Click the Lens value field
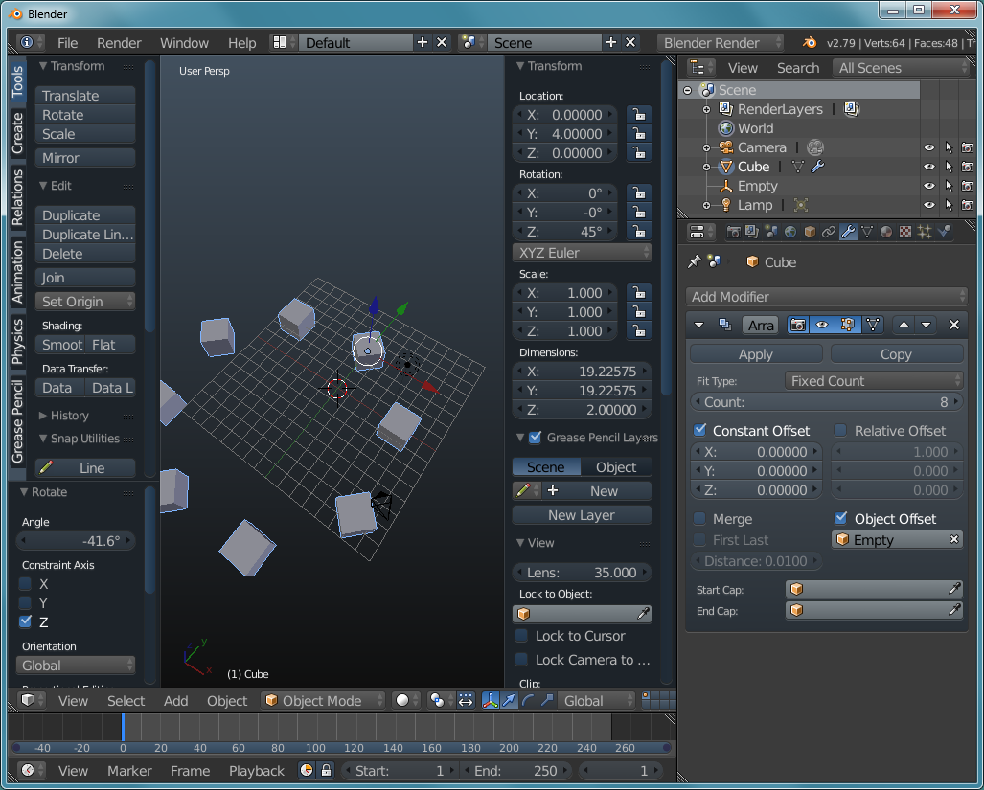984x790 pixels. pyautogui.click(x=583, y=573)
